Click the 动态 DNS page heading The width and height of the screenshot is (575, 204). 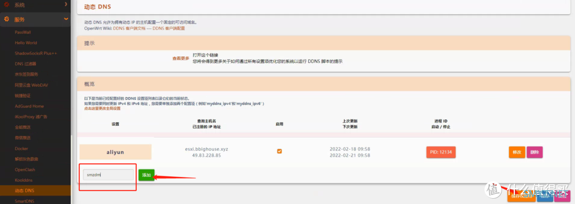pos(97,7)
